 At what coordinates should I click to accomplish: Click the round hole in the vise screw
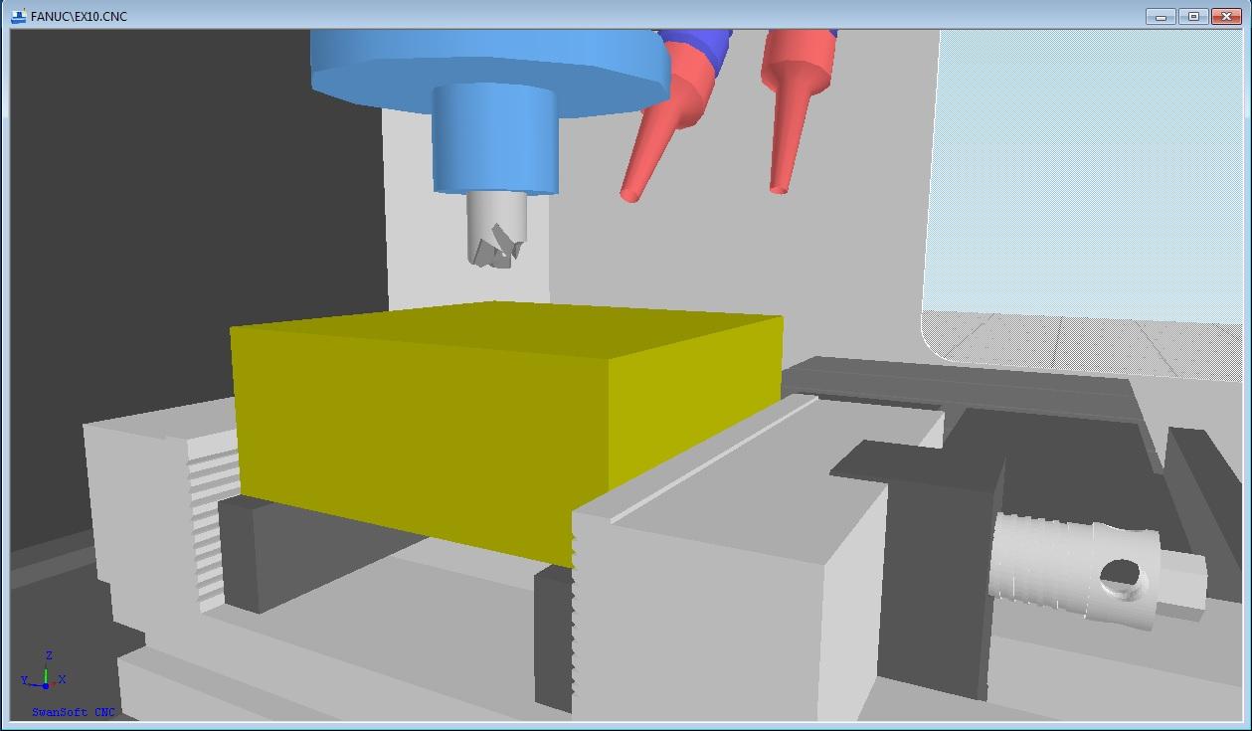tap(1121, 576)
